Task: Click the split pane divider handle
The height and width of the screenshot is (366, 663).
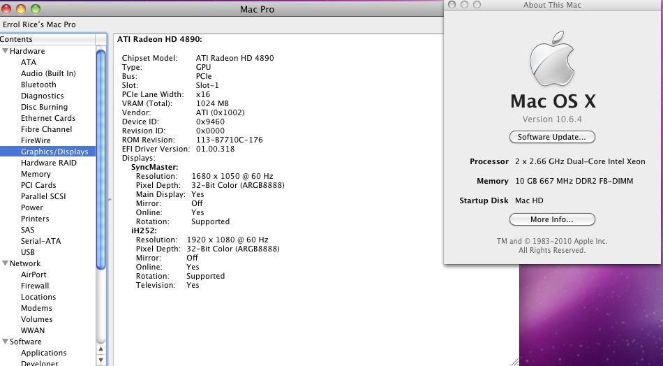Action: point(110,199)
